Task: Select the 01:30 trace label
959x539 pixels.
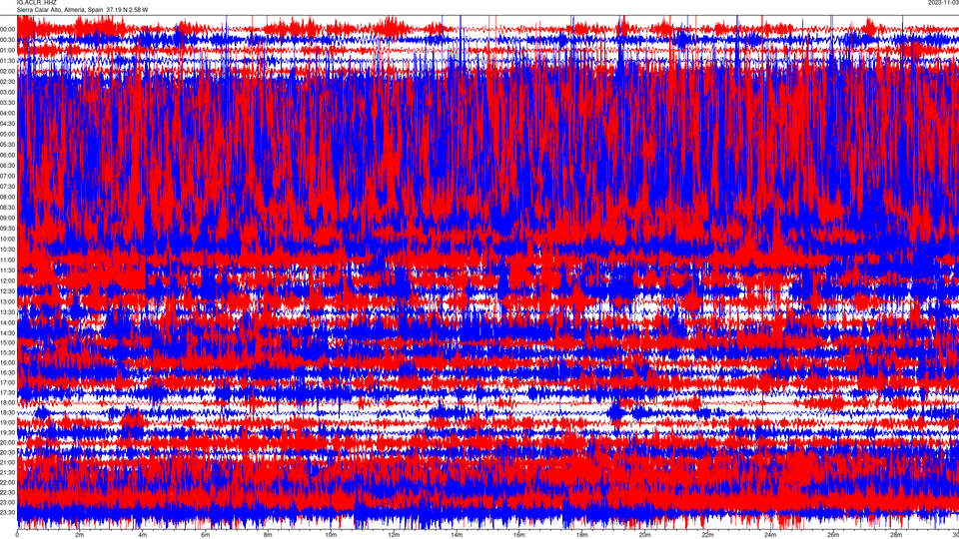Action: (x=7, y=61)
